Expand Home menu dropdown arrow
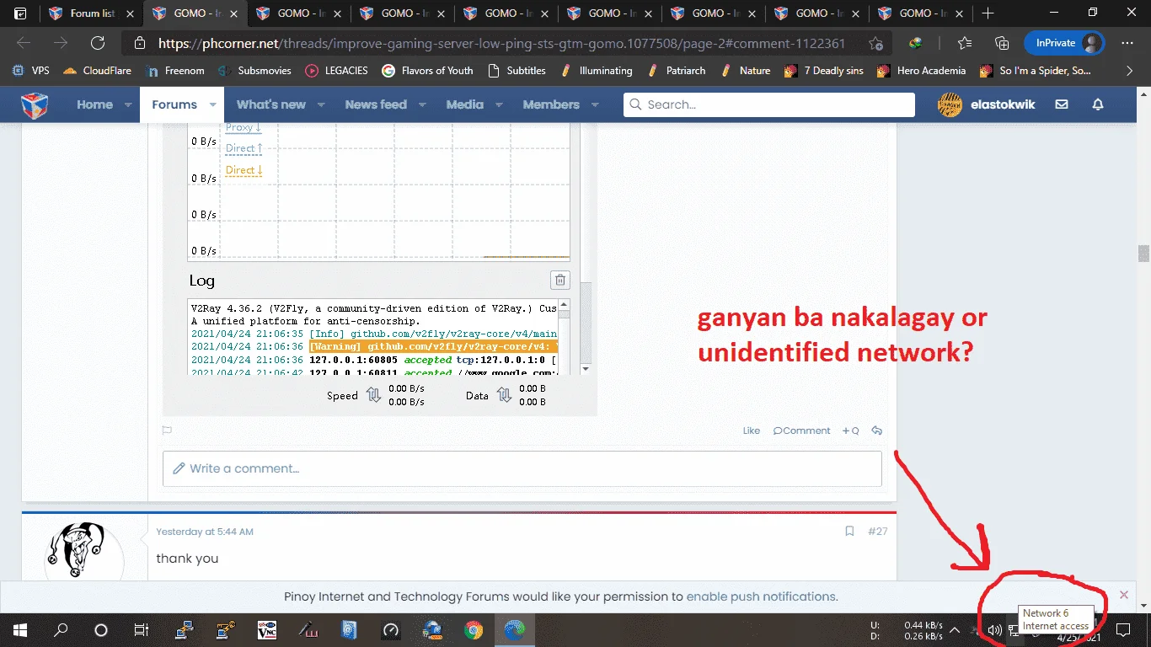This screenshot has height=647, width=1151. (128, 105)
